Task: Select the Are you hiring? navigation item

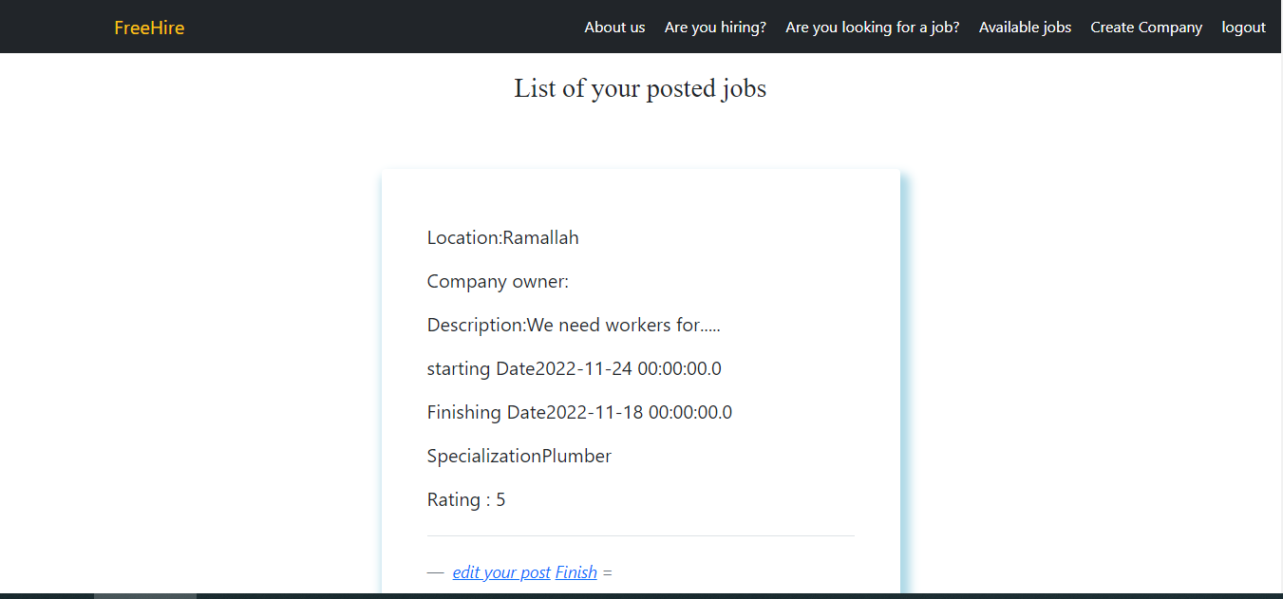Action: tap(715, 27)
